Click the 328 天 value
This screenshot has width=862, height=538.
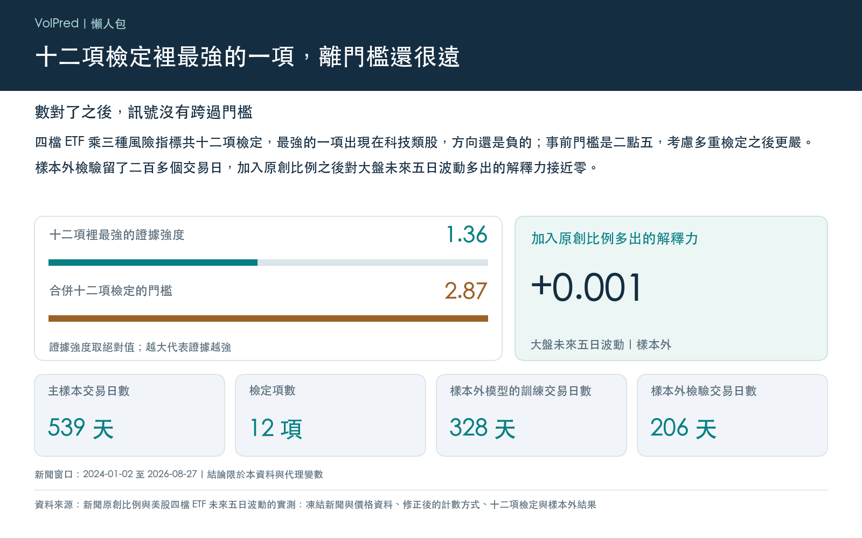pyautogui.click(x=483, y=428)
